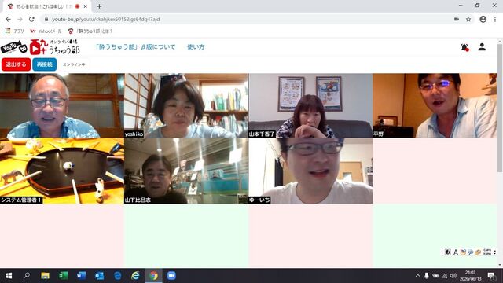The image size is (503, 283).
Task: Open the notification bell icon
Action: 464,47
